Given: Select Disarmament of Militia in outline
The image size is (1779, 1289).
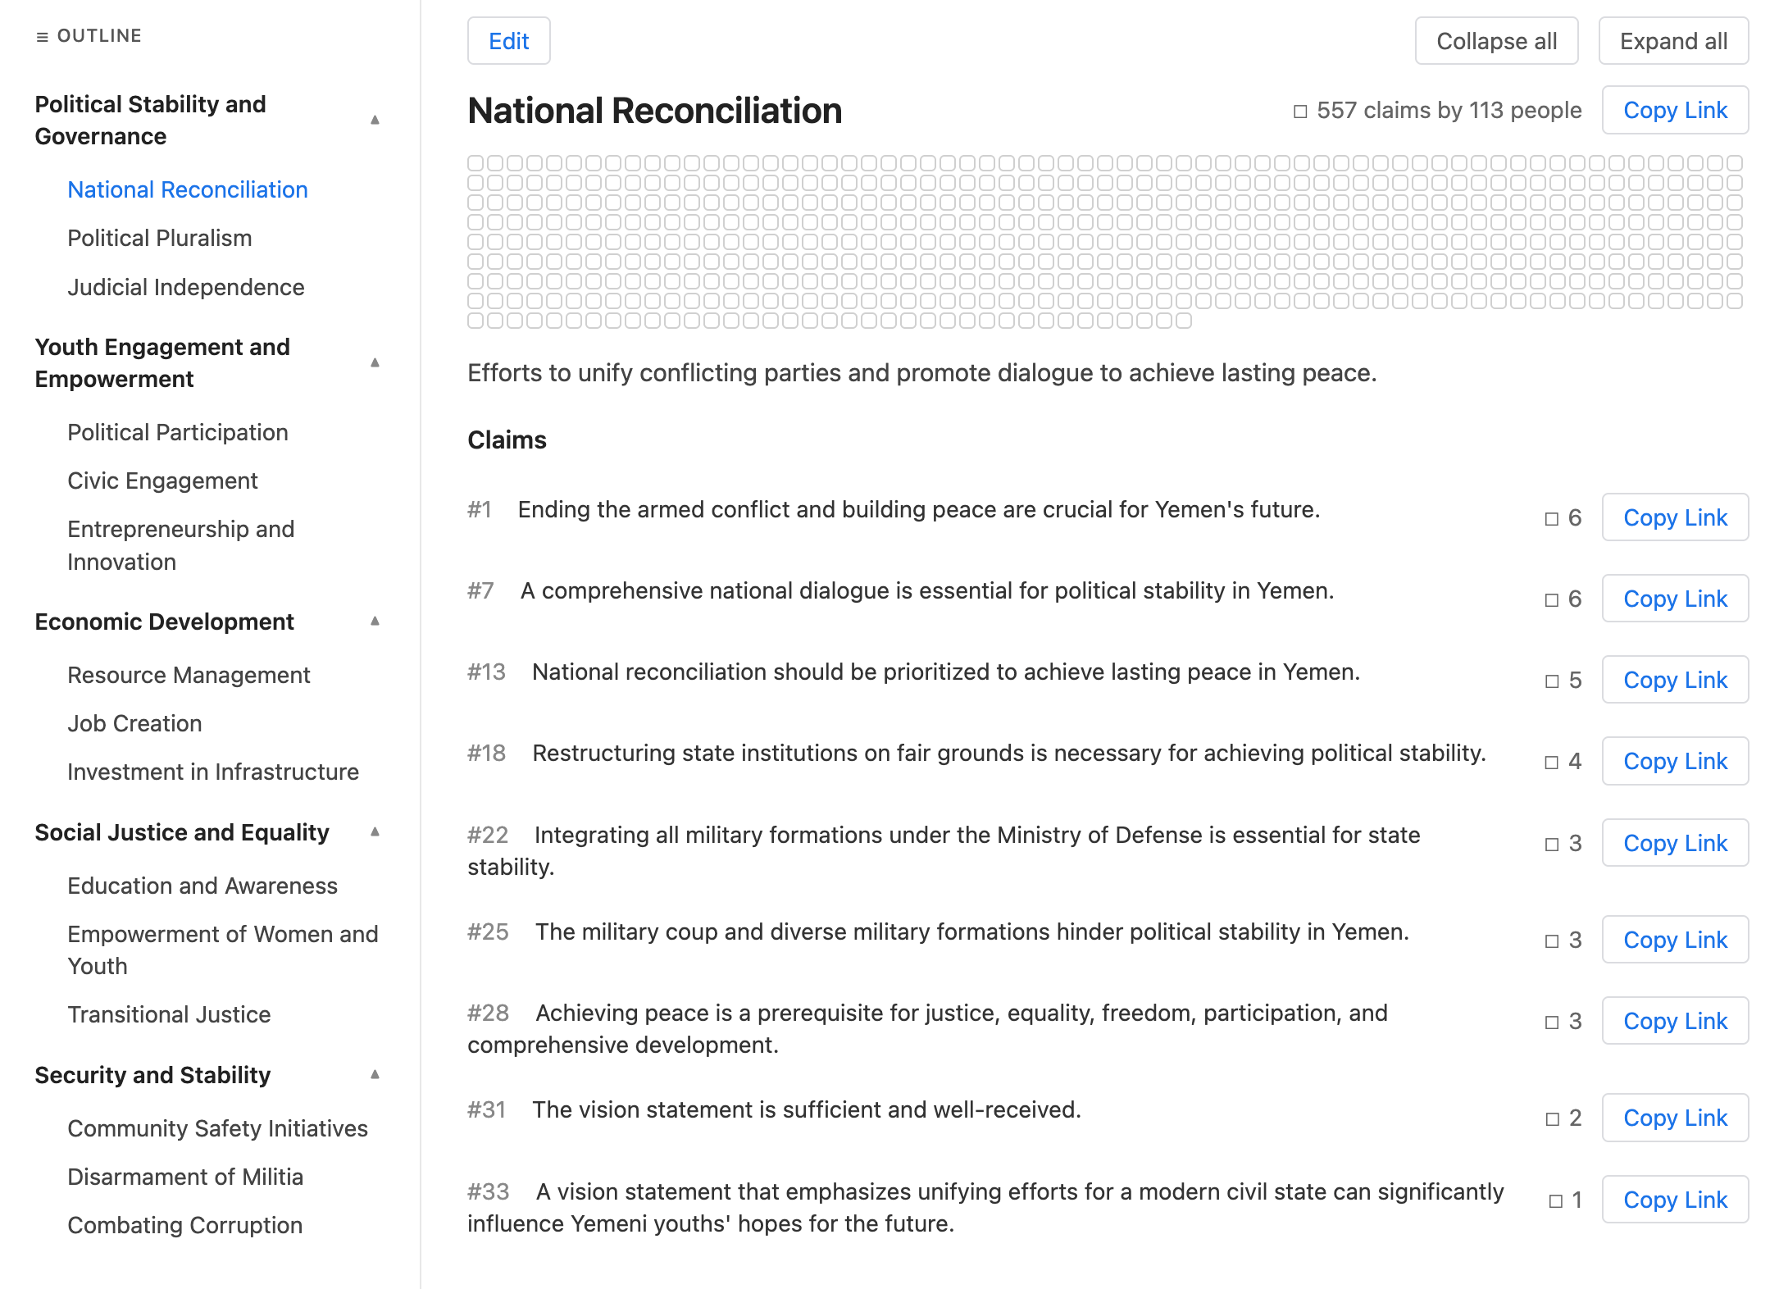Looking at the screenshot, I should (x=184, y=1177).
